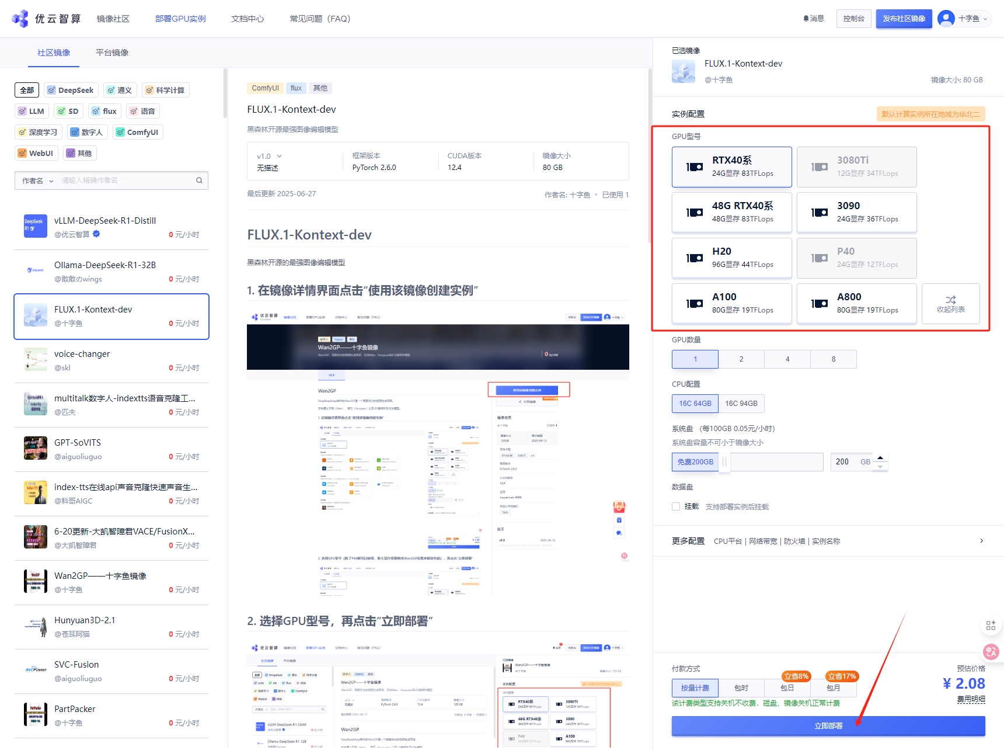1004x750 pixels.
Task: Click the 优云智算 logo icon
Action: click(20, 19)
